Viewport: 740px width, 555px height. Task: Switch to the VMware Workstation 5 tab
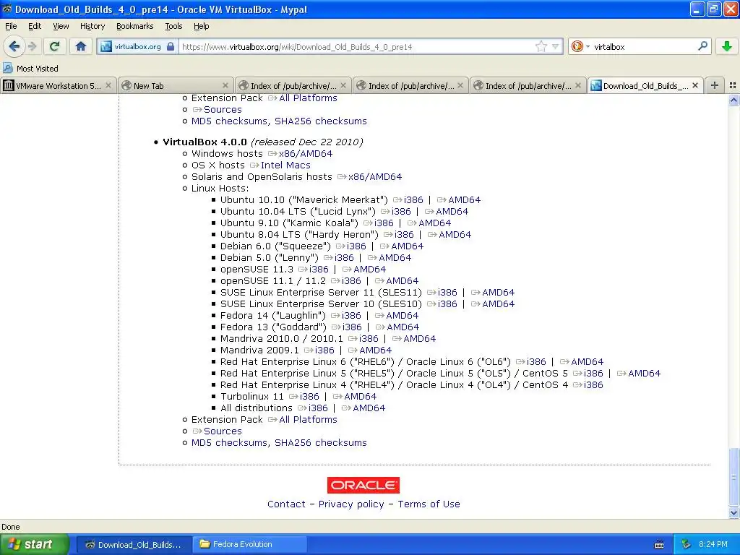(58, 85)
